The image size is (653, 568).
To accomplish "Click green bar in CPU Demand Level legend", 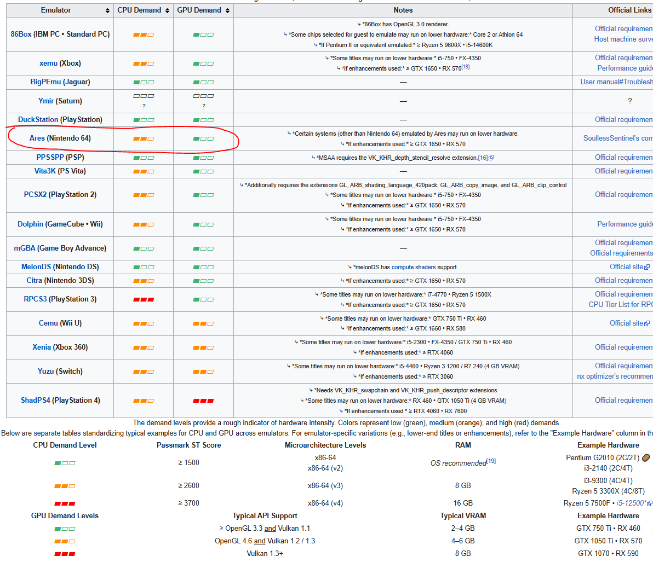I will 65,463.
